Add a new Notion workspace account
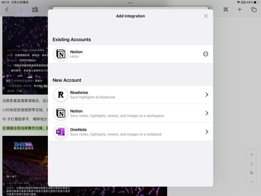The width and height of the screenshot is (261, 196). pos(130,113)
